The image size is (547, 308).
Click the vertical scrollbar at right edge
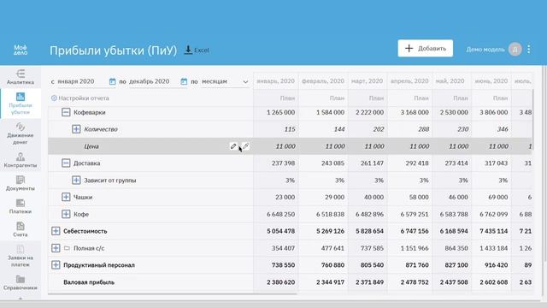544,164
